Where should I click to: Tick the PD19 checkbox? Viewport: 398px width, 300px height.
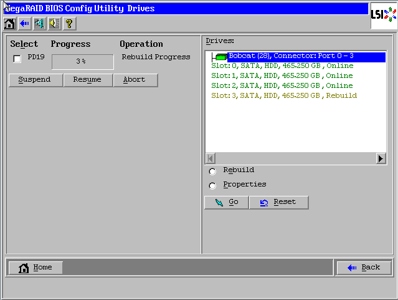click(17, 59)
